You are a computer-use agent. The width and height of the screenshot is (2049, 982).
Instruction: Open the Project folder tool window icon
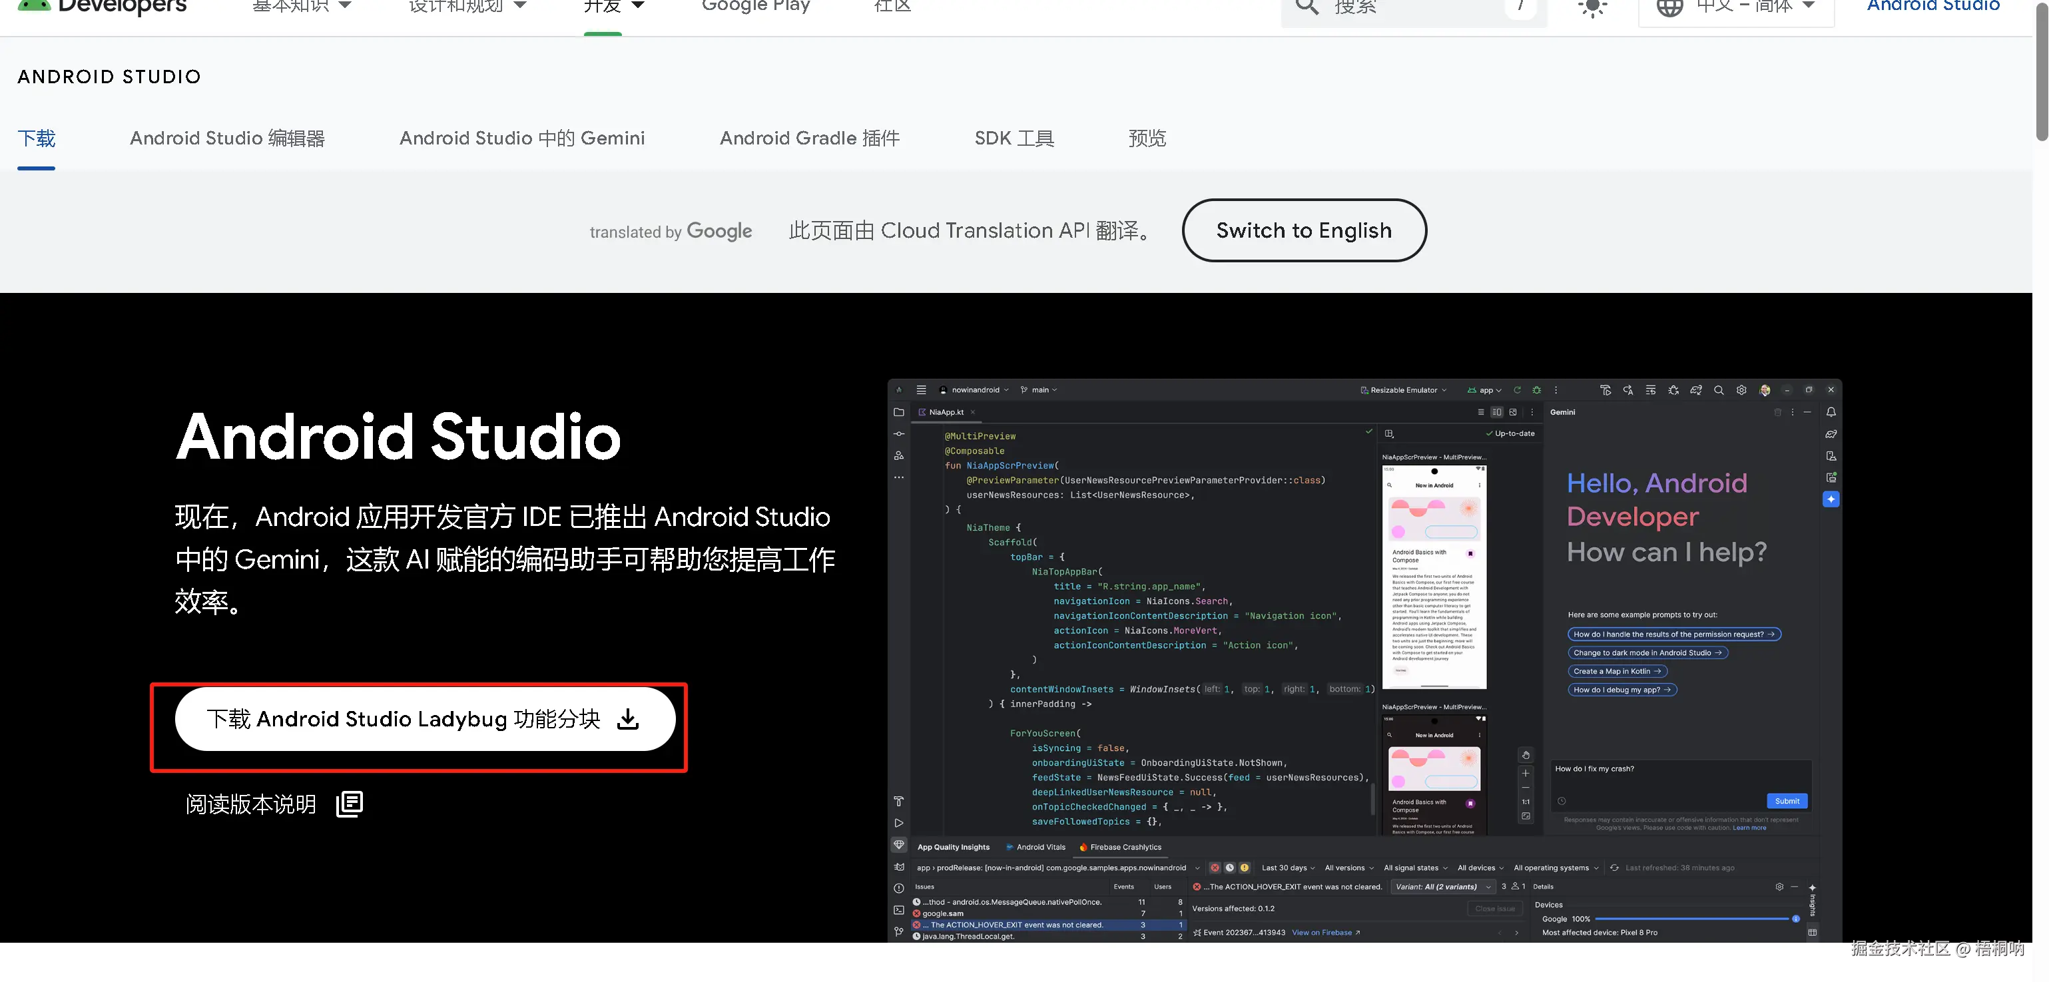[x=899, y=412]
